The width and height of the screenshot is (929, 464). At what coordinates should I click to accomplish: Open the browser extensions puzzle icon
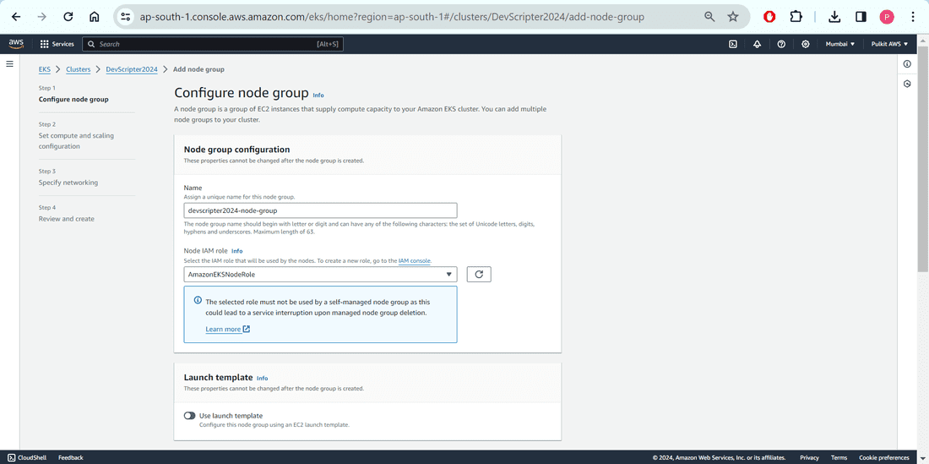click(x=796, y=17)
